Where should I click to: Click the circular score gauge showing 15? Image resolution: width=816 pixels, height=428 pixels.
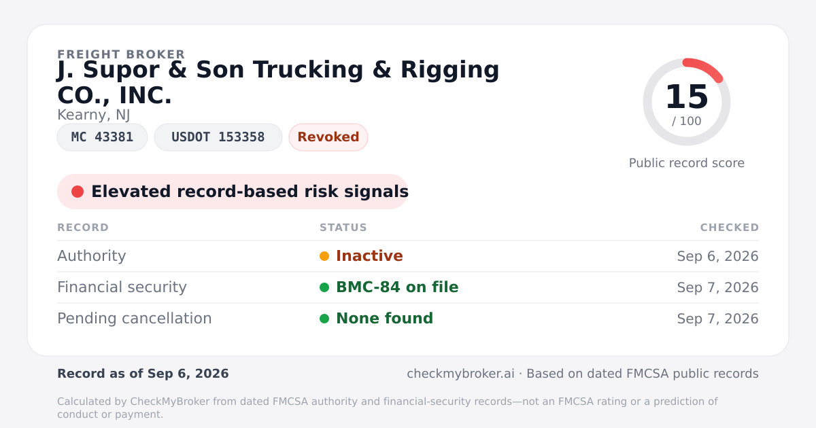pos(687,102)
